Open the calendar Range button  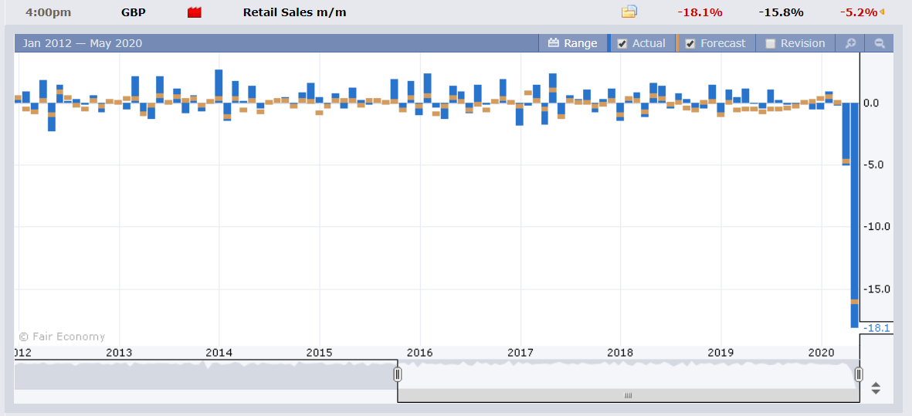click(573, 43)
